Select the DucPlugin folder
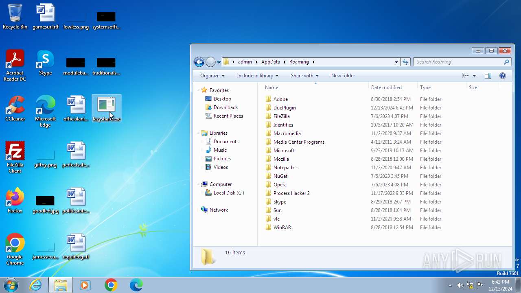This screenshot has height=293, width=521. click(x=285, y=108)
